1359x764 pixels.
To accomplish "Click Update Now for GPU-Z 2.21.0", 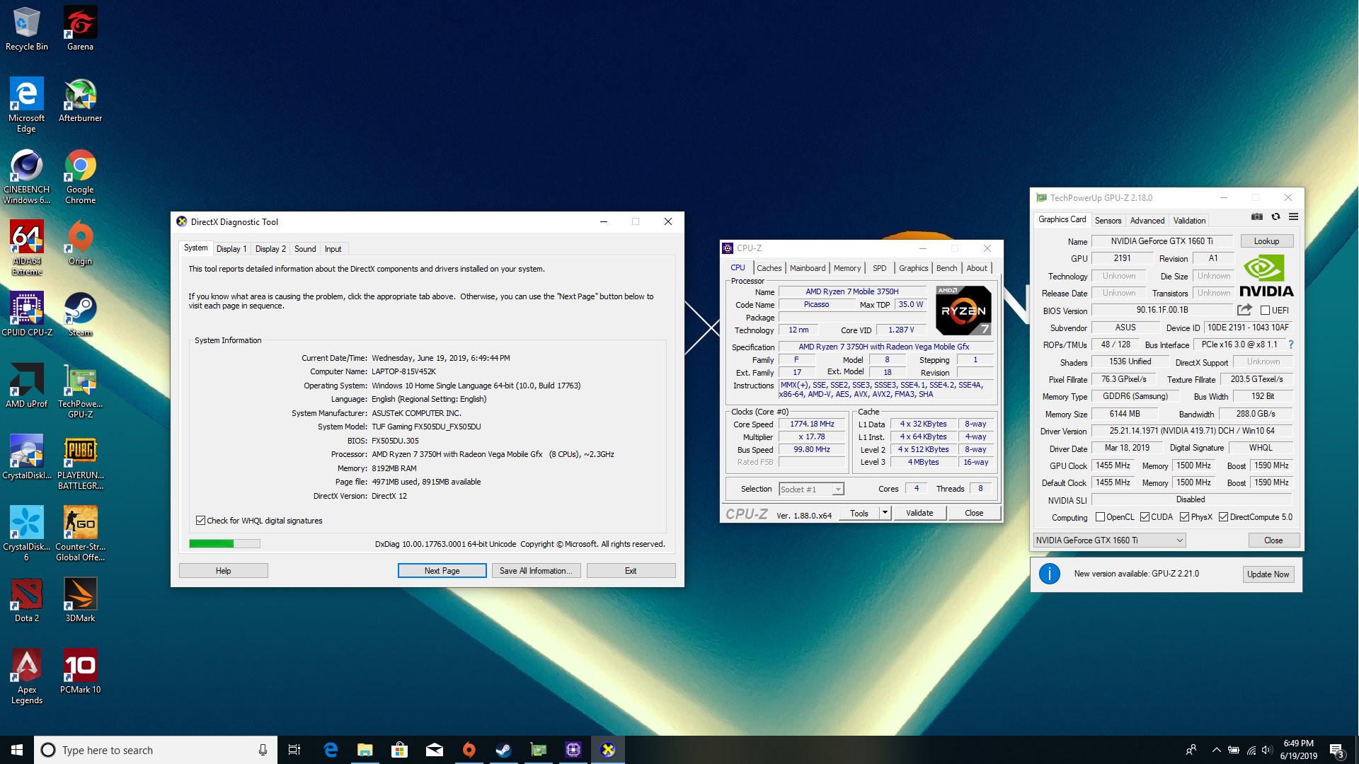I will pyautogui.click(x=1268, y=574).
